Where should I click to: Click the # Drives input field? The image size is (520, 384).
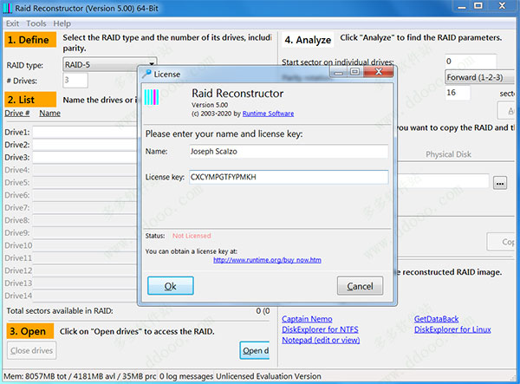[x=75, y=81]
